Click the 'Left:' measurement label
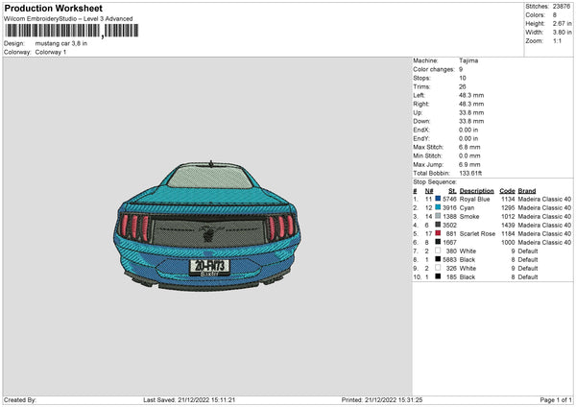576x407 pixels. pos(419,95)
